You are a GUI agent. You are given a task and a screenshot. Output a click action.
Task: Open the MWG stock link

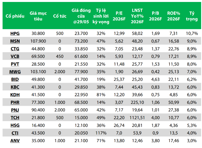coord(15,72)
